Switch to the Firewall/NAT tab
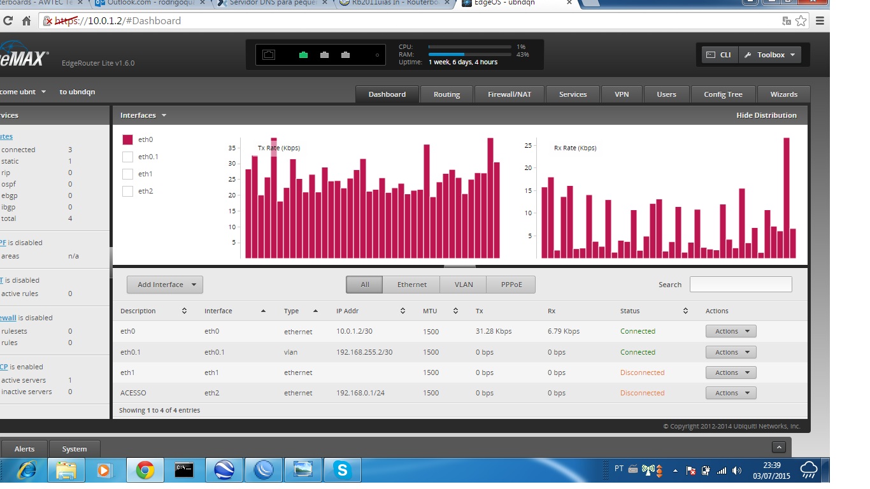Image resolution: width=870 pixels, height=489 pixels. click(x=510, y=94)
